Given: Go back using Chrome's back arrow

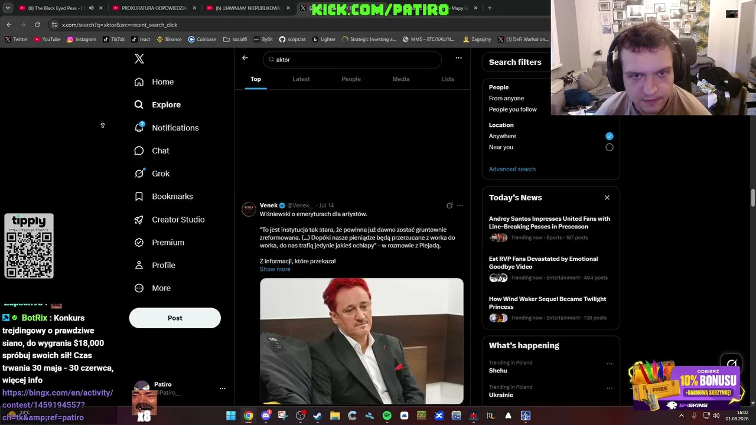Looking at the screenshot, I should click(x=9, y=25).
